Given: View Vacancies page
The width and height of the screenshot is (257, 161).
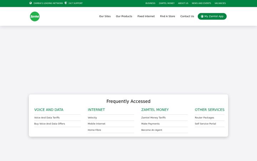Looking at the screenshot, I should [x=220, y=3].
